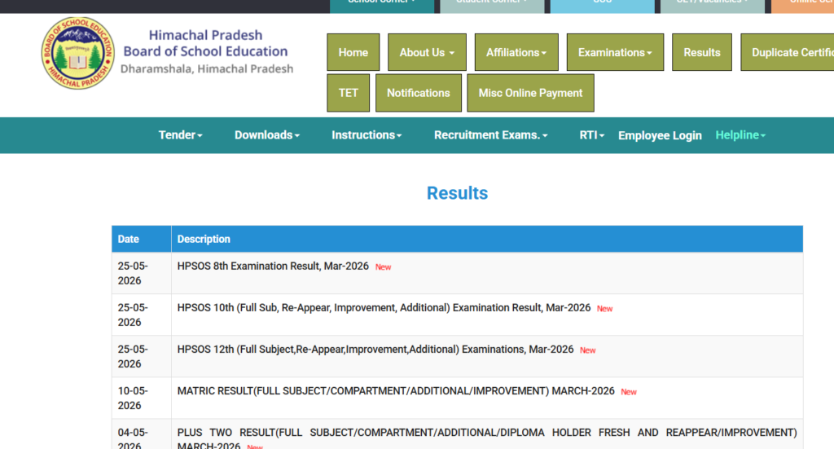Expand the Tender menu
834x449 pixels.
180,135
